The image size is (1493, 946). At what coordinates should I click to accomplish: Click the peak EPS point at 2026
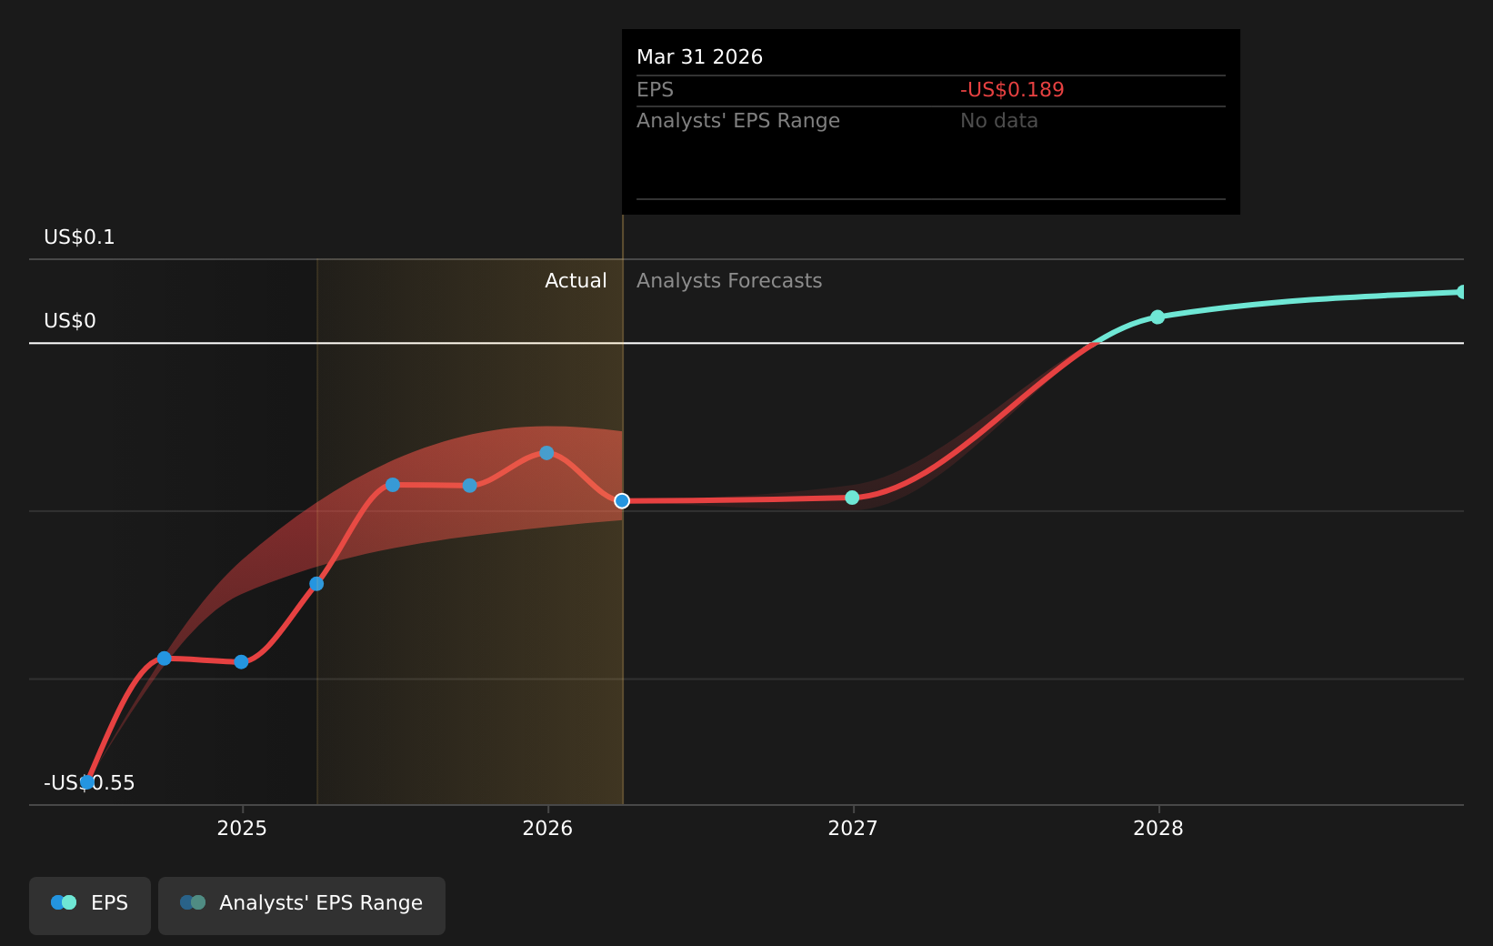[x=546, y=453]
